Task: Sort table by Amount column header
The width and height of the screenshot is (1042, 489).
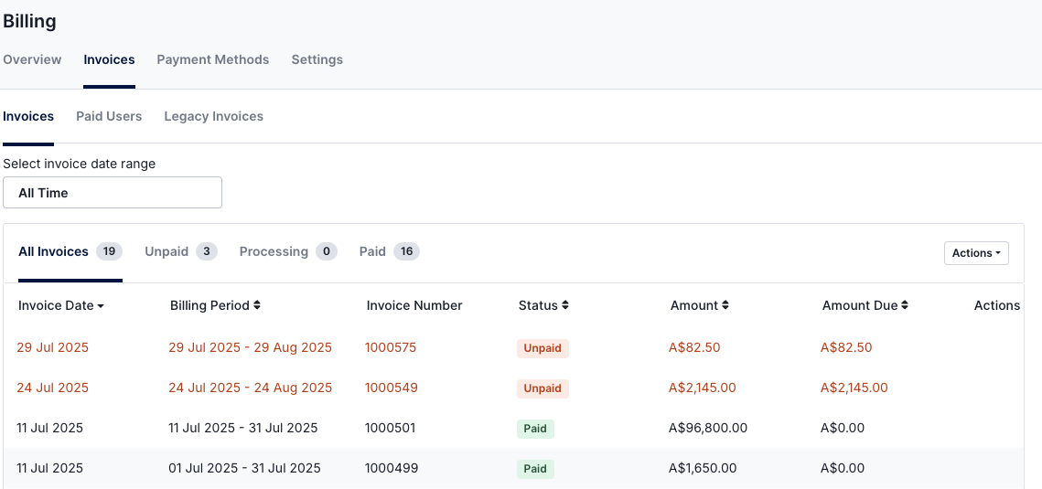Action: click(700, 305)
